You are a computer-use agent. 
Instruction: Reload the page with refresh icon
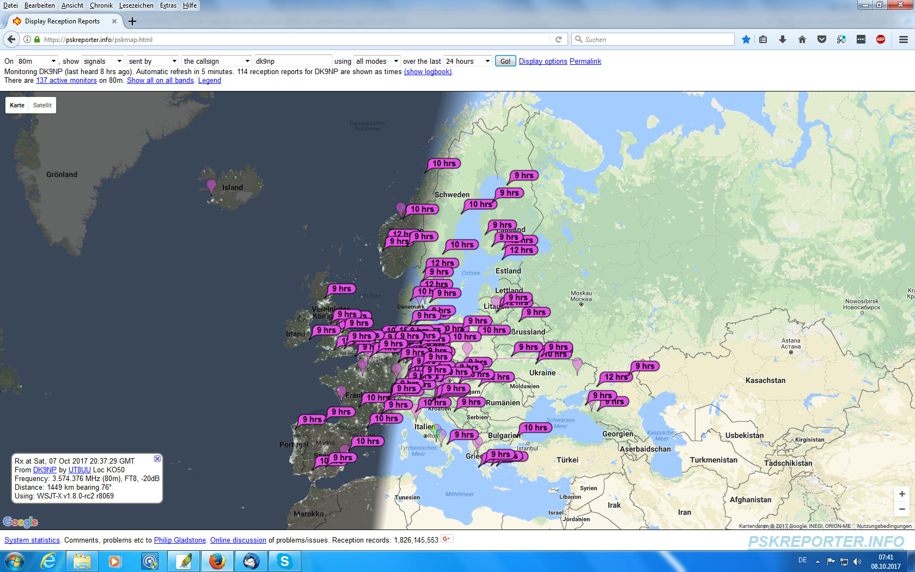point(558,39)
